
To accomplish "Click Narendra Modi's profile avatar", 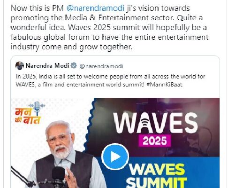I will (20, 66).
